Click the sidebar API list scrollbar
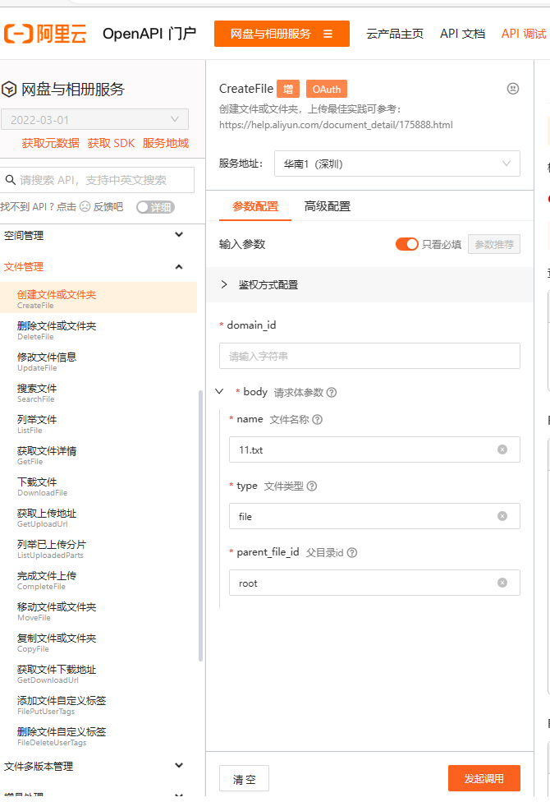Image resolution: width=550 pixels, height=802 pixels. (200, 526)
